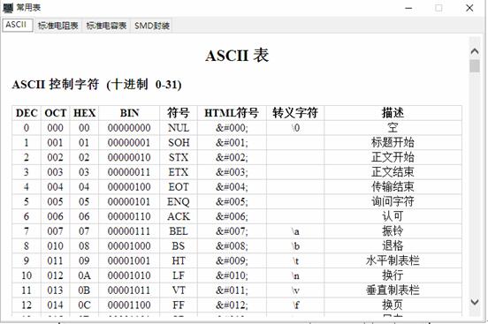Select the ACK symbol cell
Viewport: 488px width, 324px height.
click(179, 216)
